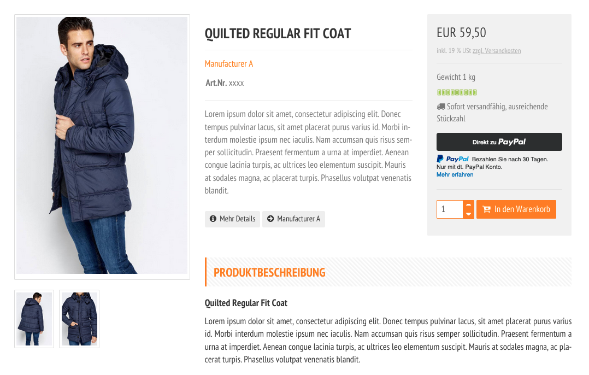Increase quantity with the up arrow
589x375 pixels.
tap(468, 205)
